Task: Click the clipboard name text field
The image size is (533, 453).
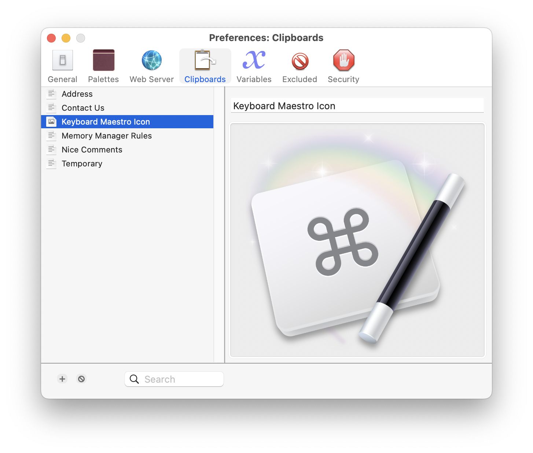Action: [357, 106]
